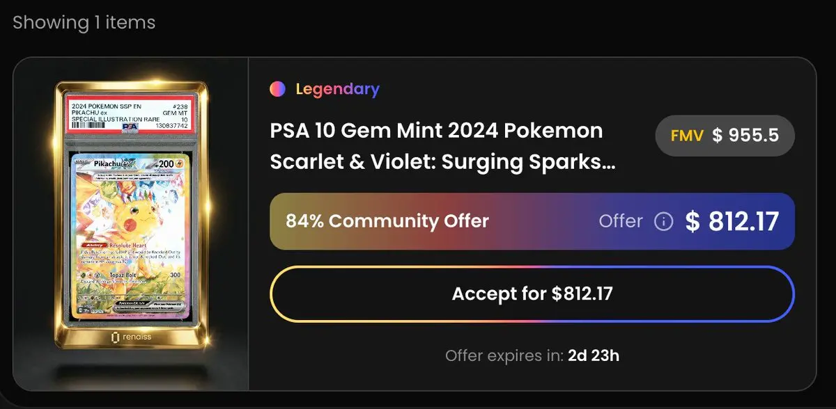
Task: Click the lightning energy icon beside 200 HP
Action: (x=180, y=164)
